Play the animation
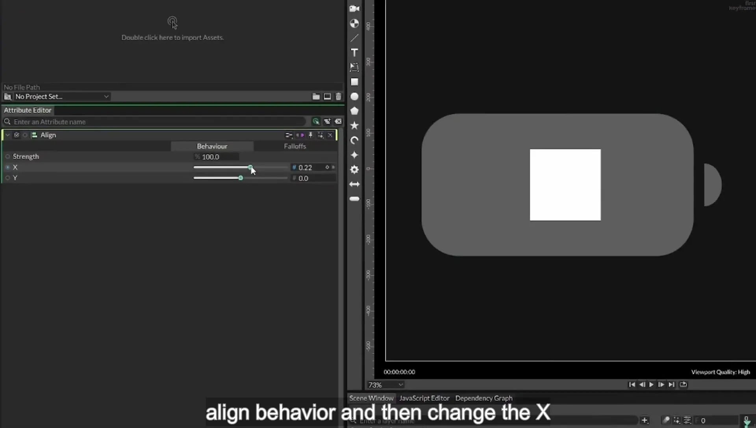The image size is (756, 428). tap(651, 385)
